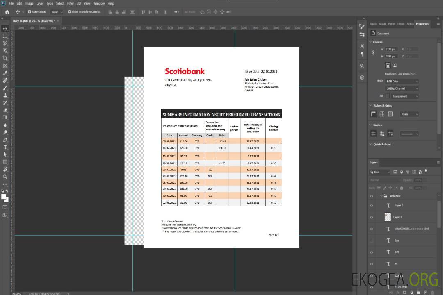Hide the 'Layer 2' text layer
The width and height of the screenshot is (443, 295).
pos(372,206)
